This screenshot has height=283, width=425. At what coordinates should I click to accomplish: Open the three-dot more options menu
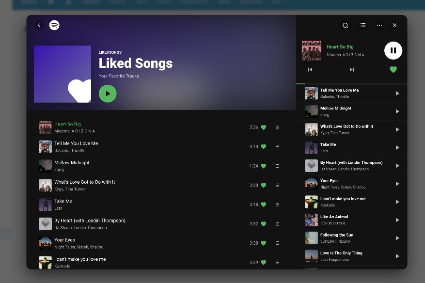[x=379, y=25]
